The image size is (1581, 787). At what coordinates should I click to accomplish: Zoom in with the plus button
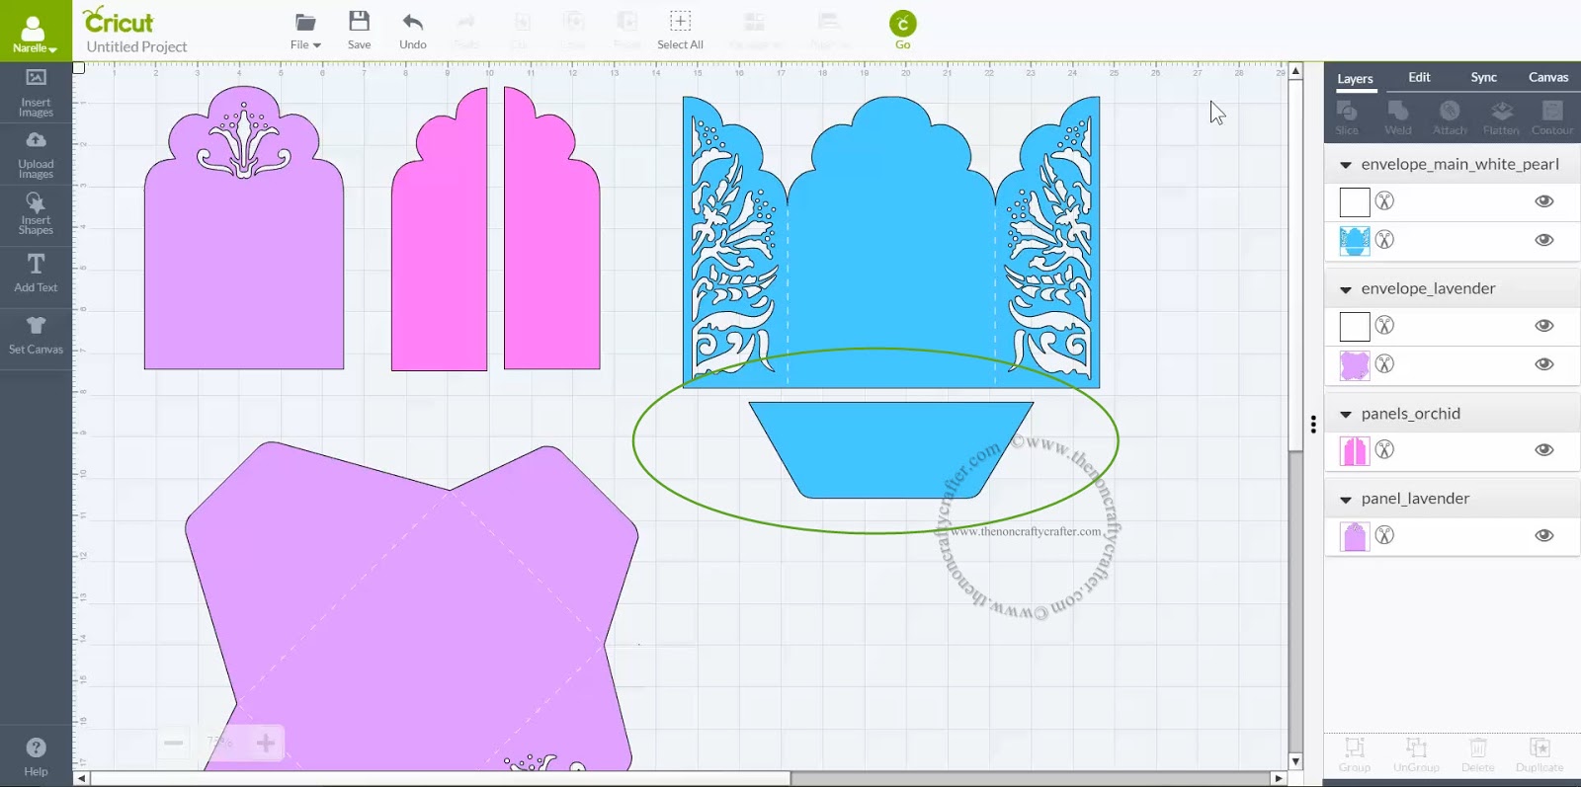pyautogui.click(x=266, y=743)
